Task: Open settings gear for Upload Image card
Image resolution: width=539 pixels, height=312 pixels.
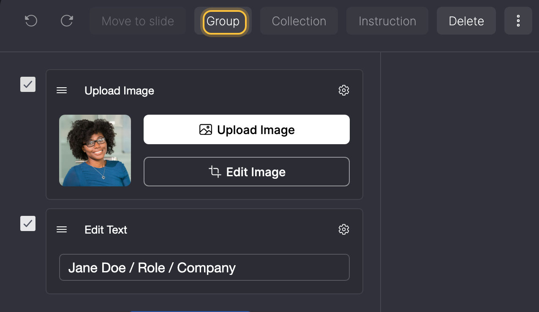Action: point(344,90)
